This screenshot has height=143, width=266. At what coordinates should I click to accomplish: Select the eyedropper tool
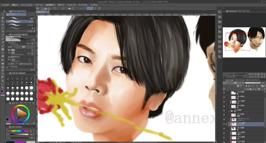click(x=3, y=35)
